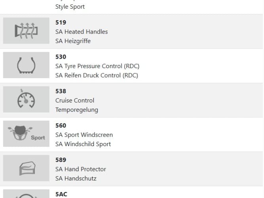Image resolution: width=264 pixels, height=198 pixels.
Task: Click the partially visible 5AC icon
Action: [26, 195]
